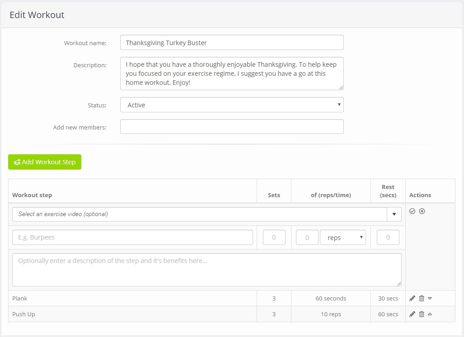Click the Push Up step name

tap(23, 314)
